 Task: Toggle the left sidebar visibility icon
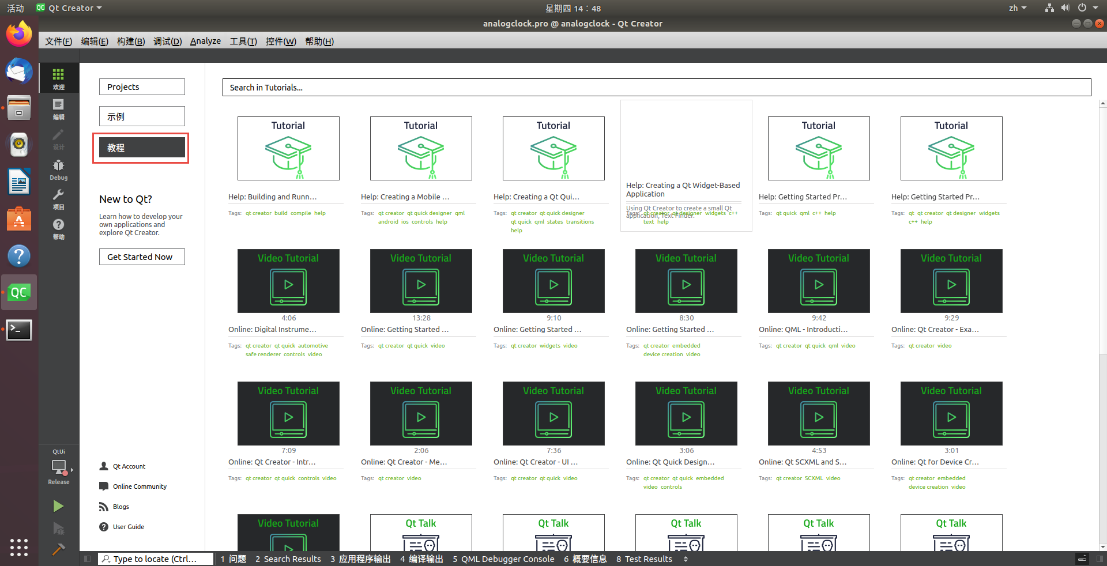(87, 559)
